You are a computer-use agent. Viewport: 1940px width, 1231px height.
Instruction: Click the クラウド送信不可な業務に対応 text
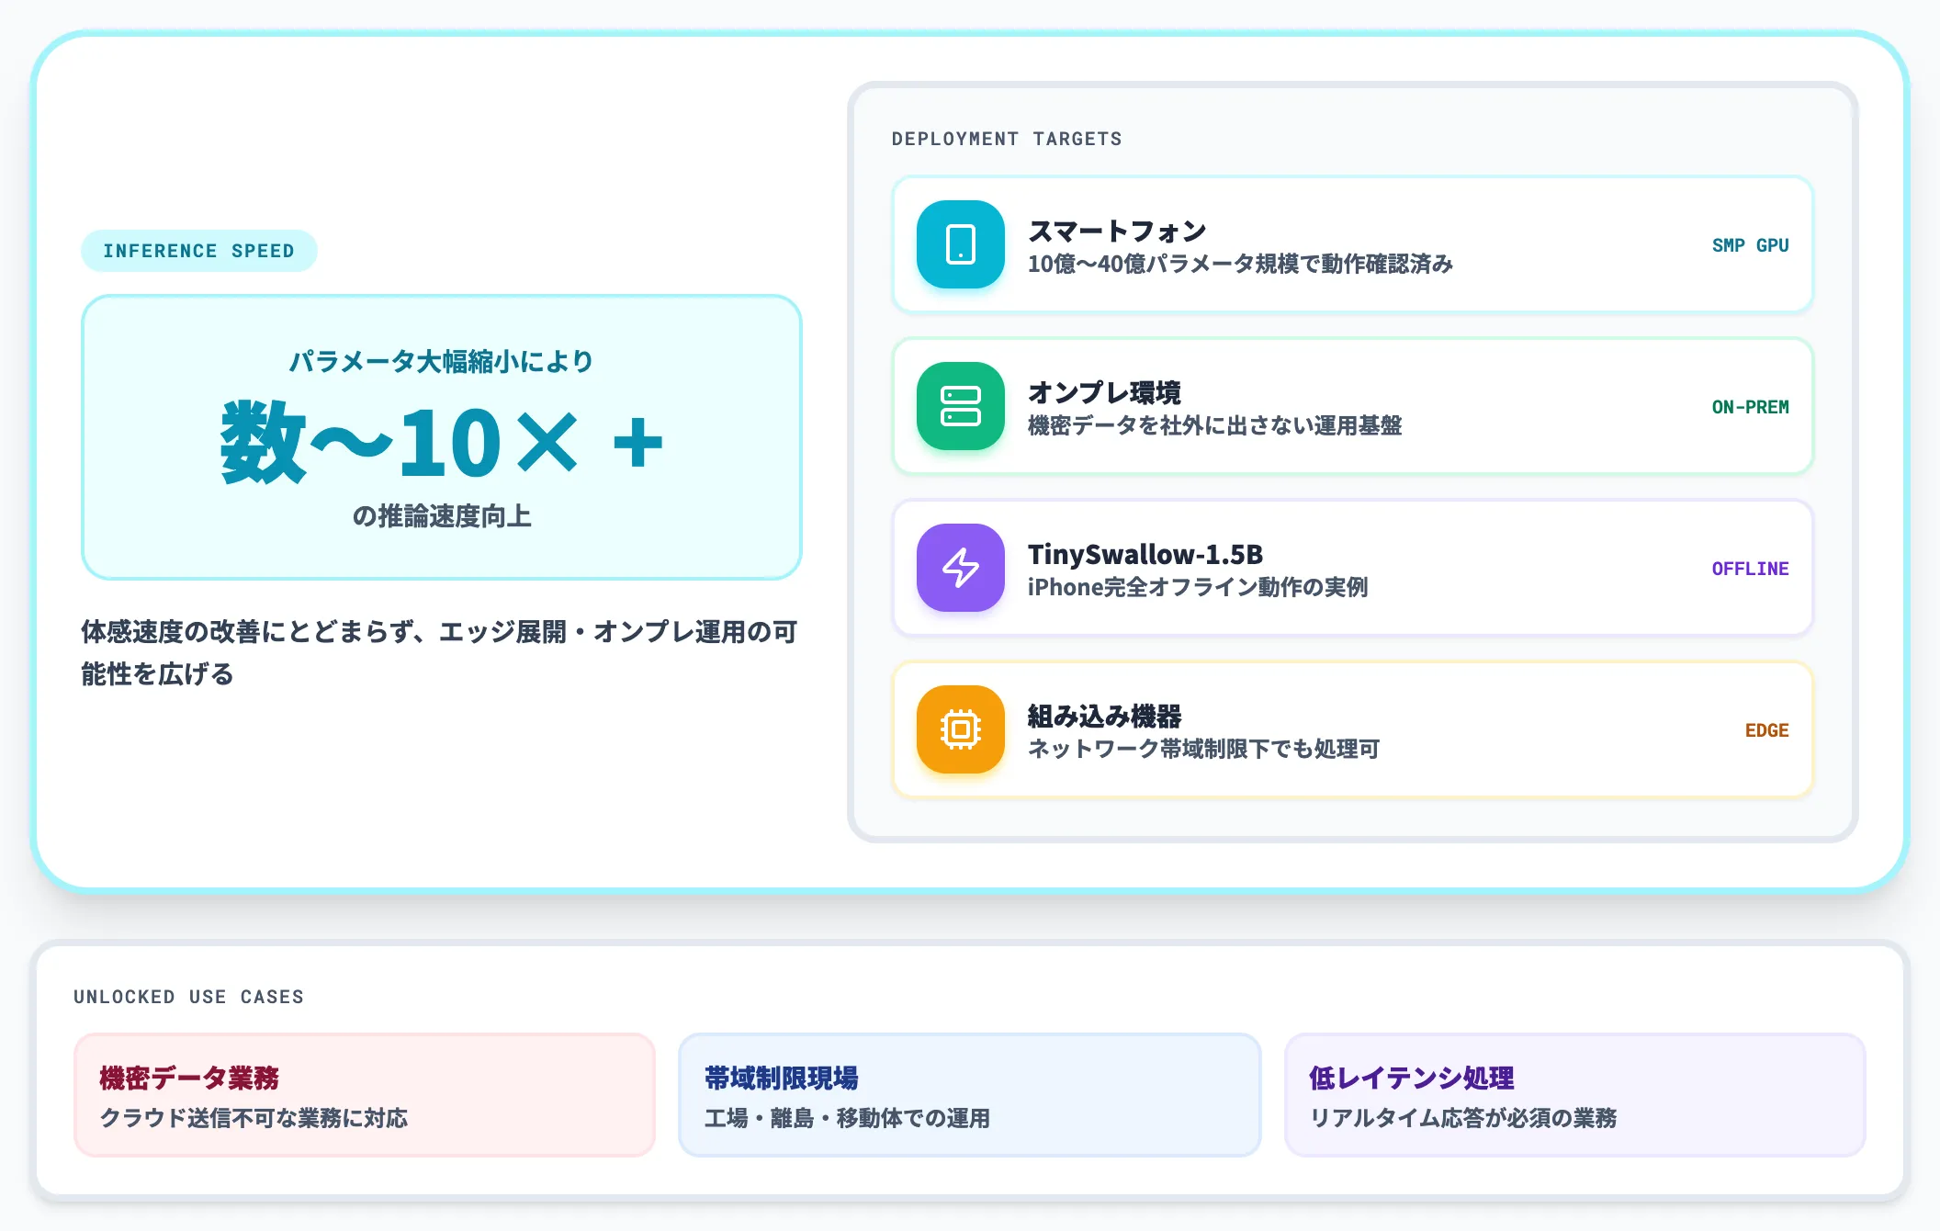(x=254, y=1119)
